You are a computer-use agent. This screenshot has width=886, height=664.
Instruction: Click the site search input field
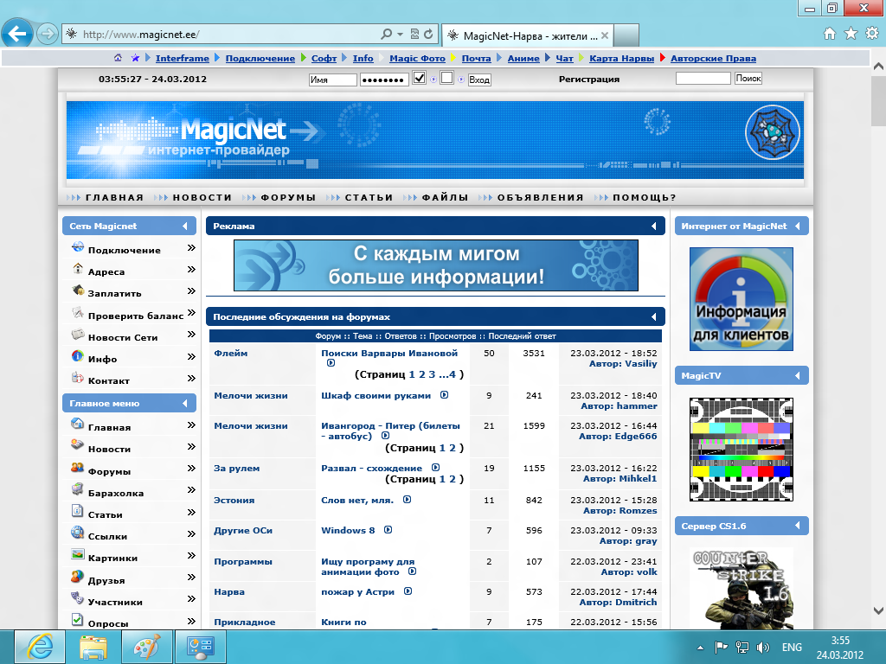[703, 79]
